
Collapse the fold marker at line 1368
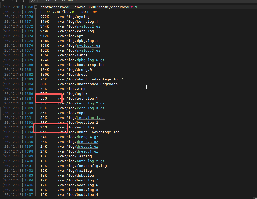click(36, 7)
